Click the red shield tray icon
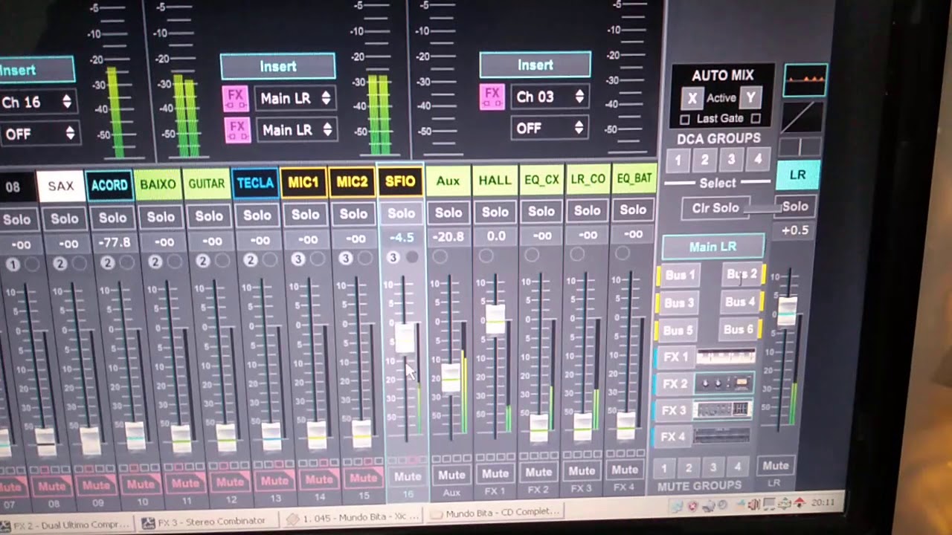 click(x=692, y=507)
